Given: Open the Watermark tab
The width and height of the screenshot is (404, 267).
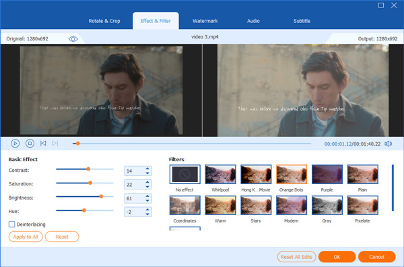Looking at the screenshot, I should [x=205, y=21].
